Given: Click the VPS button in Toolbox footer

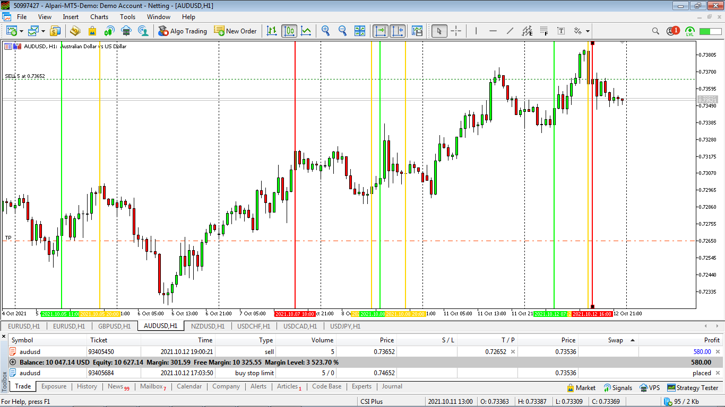Looking at the screenshot, I should pos(650,388).
